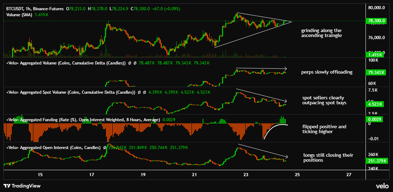Select the 'perps slowly offloading' note

tap(327, 73)
